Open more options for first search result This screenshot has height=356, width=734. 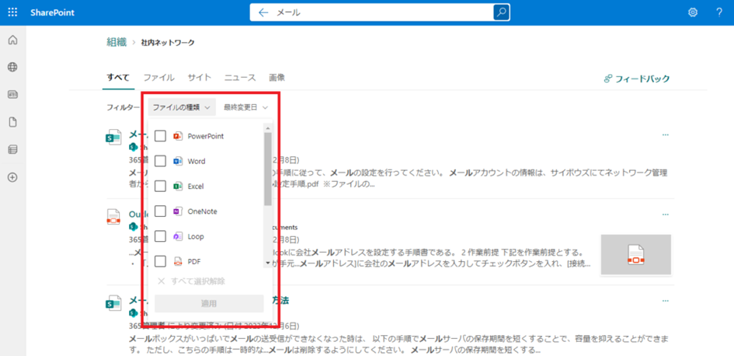click(665, 135)
